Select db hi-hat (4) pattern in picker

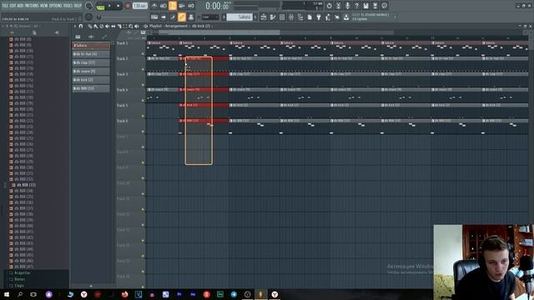pos(91,54)
